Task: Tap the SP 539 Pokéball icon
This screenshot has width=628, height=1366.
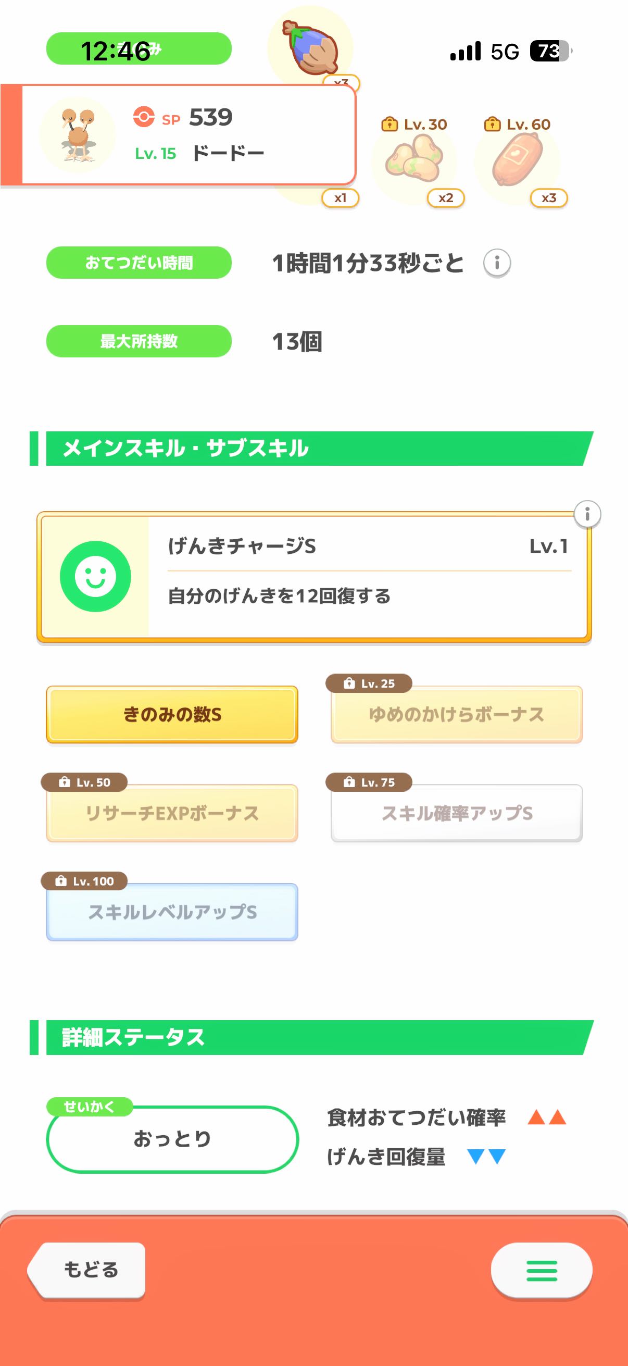Action: coord(144,117)
